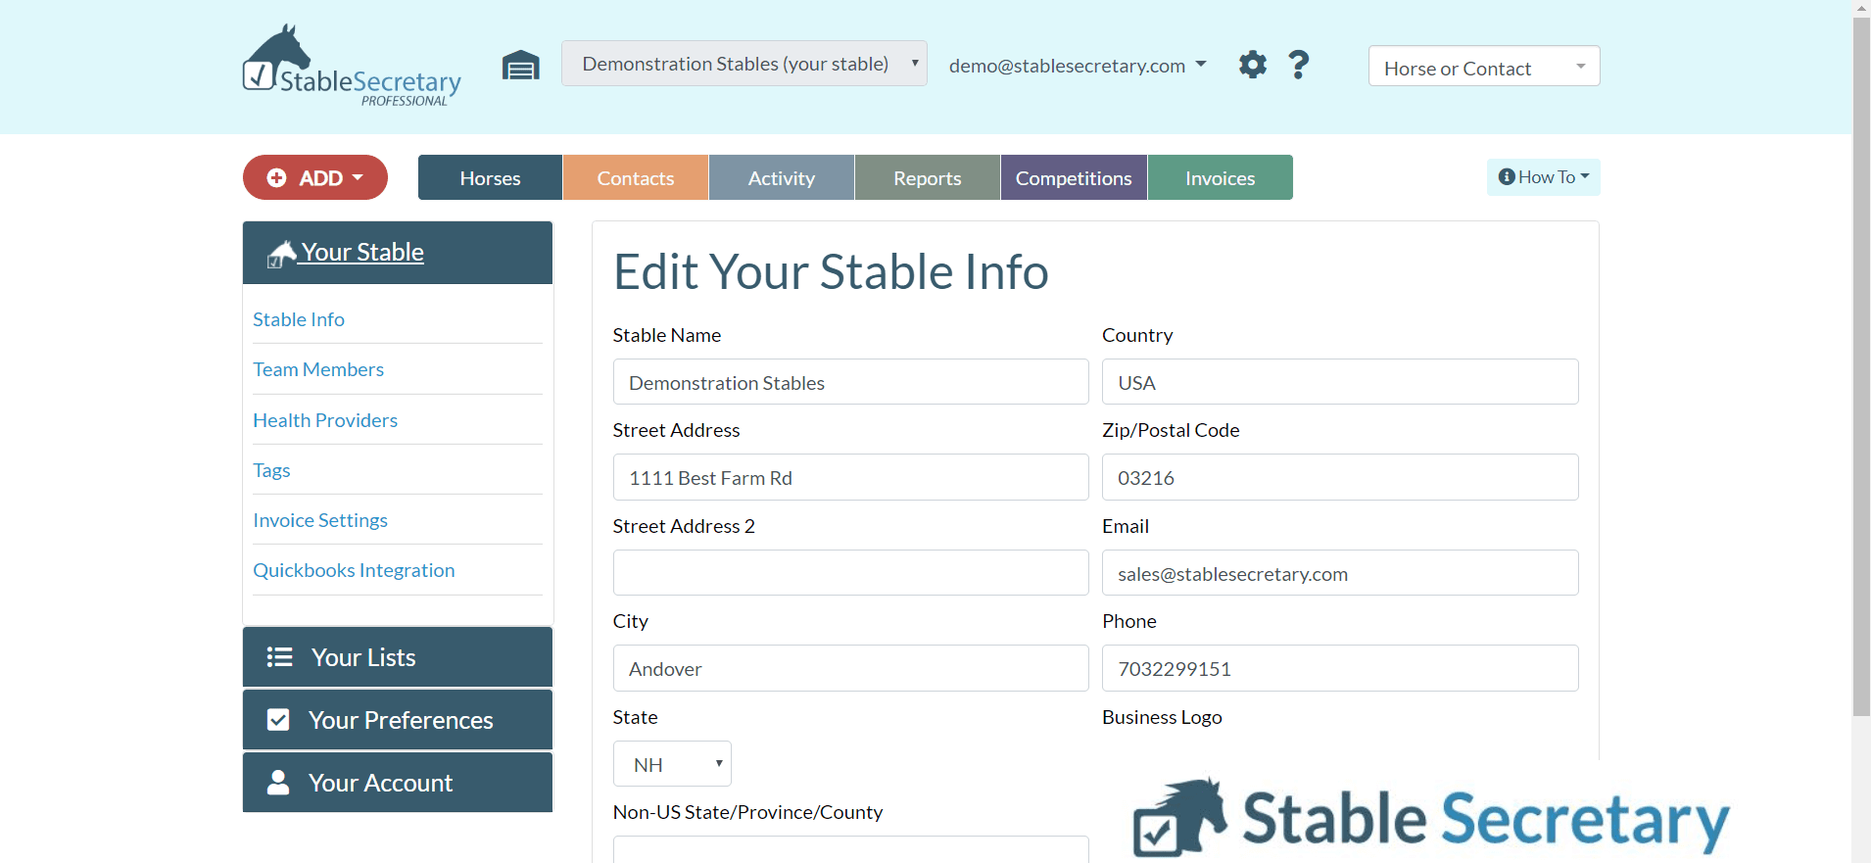The width and height of the screenshot is (1871, 863).
Task: Open settings with the gear icon
Action: pyautogui.click(x=1252, y=65)
